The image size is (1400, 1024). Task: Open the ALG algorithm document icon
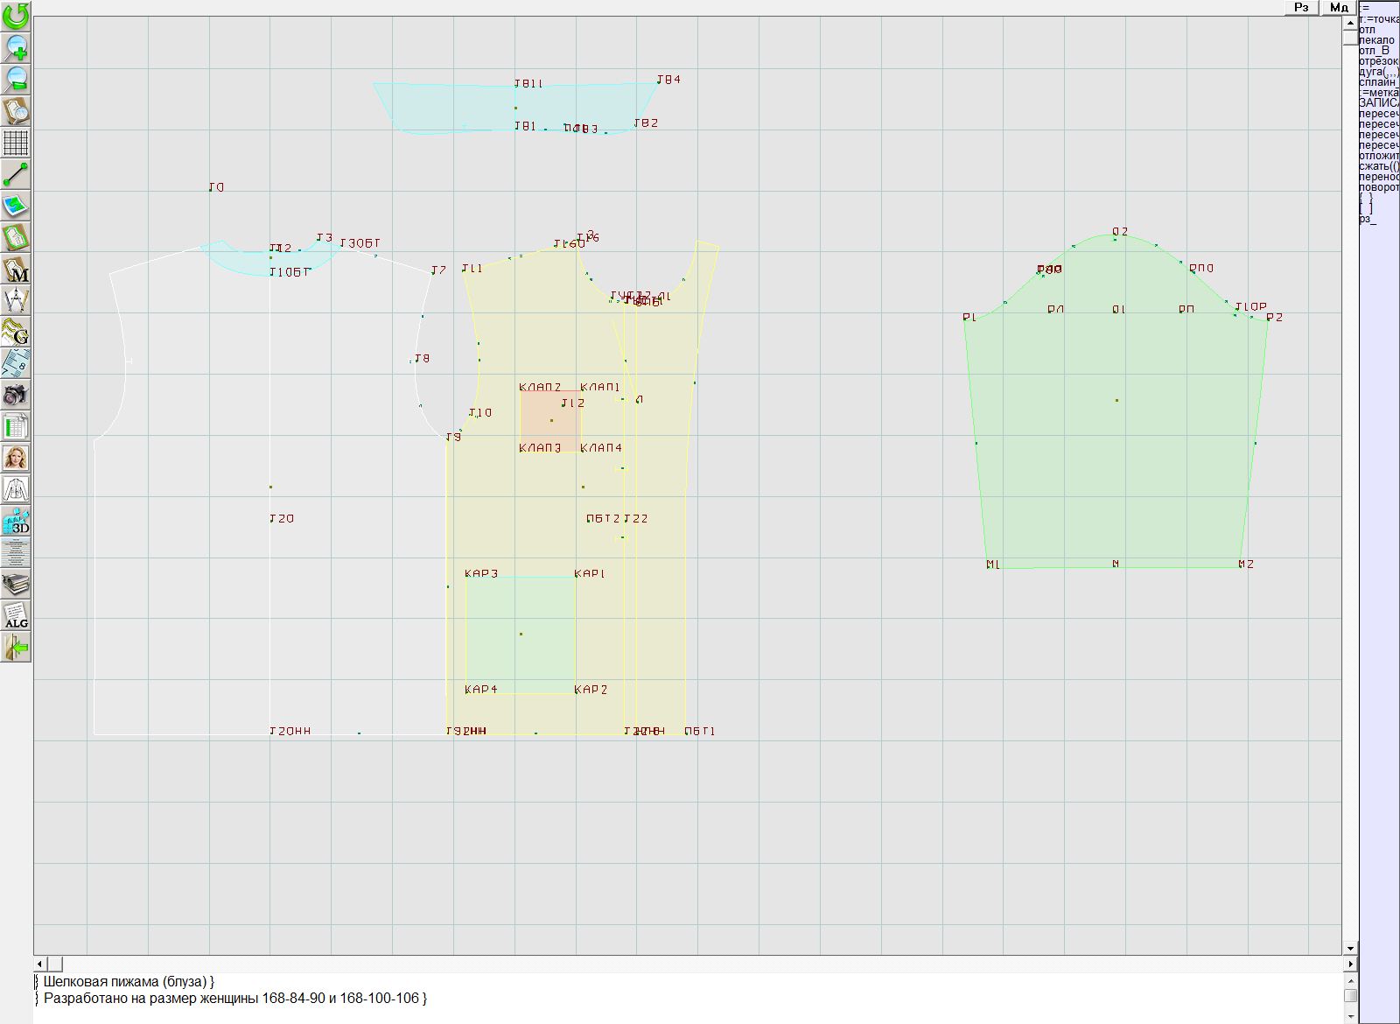(x=16, y=615)
